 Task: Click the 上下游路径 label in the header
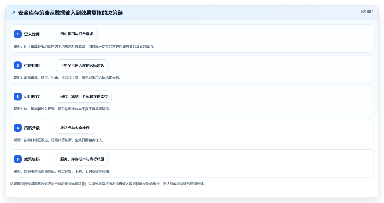(365, 11)
